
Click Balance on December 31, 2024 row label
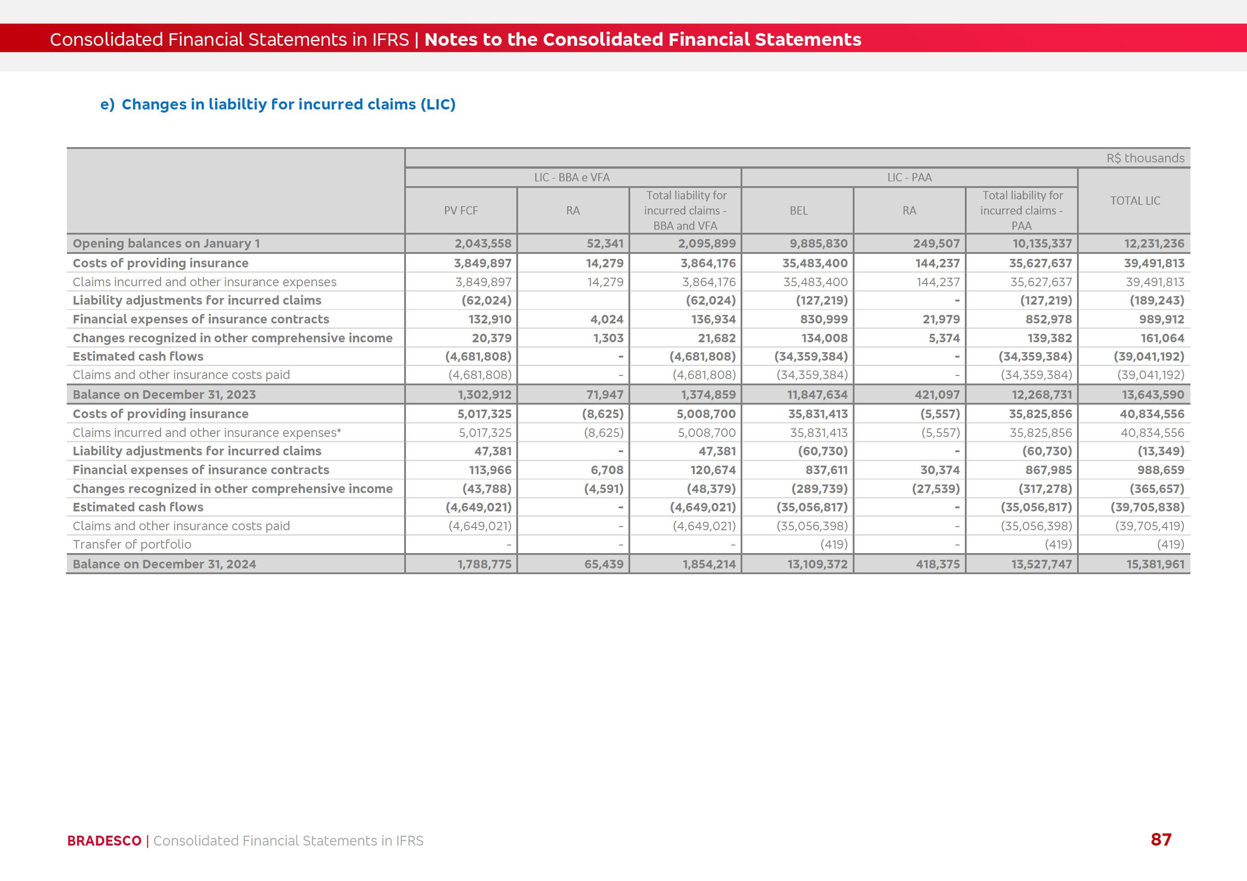[164, 564]
